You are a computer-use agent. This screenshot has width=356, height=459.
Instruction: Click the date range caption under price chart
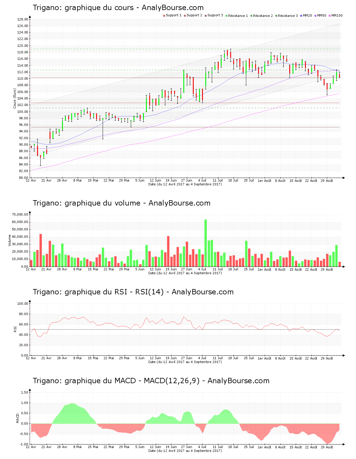point(185,184)
